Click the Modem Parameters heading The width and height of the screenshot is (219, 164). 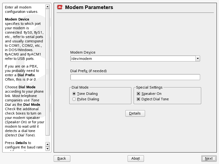click(89, 7)
